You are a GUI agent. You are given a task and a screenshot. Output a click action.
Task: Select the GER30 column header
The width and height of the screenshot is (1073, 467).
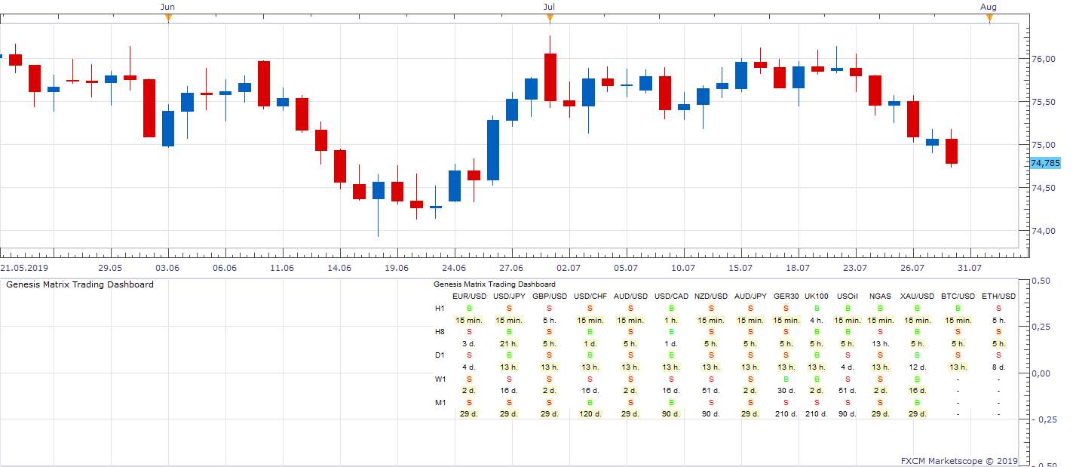point(786,296)
